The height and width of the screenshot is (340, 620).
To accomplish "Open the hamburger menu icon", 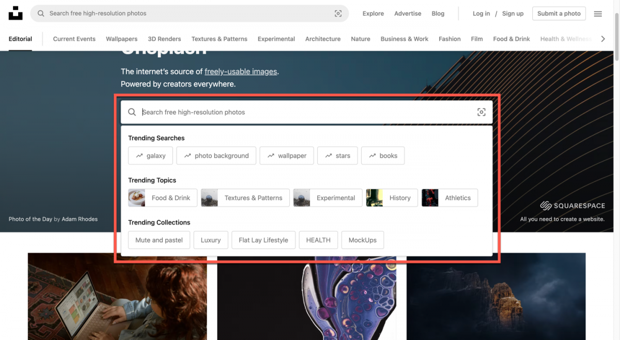I will point(598,14).
